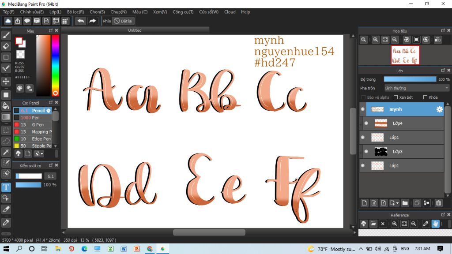Open the Chọn(S) menu
The width and height of the screenshot is (452, 254).
point(97,12)
